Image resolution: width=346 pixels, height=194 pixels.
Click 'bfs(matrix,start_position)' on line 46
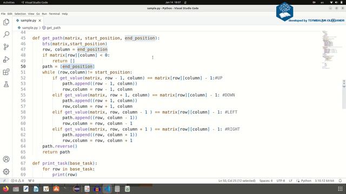pos(75,44)
